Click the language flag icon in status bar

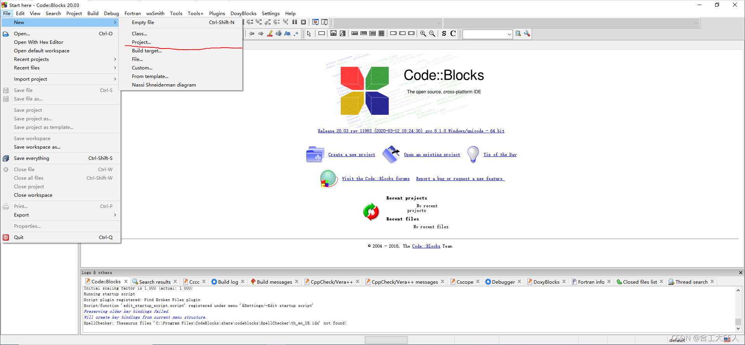click(x=727, y=339)
